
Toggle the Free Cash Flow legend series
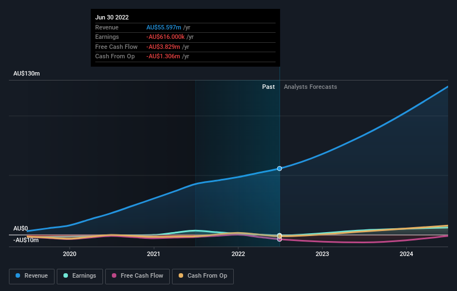point(137,276)
